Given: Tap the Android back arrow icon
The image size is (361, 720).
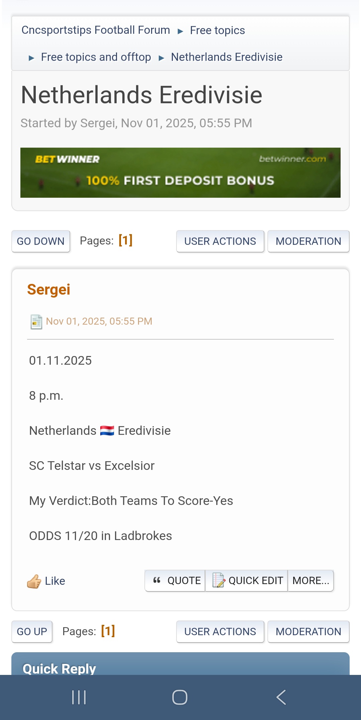Looking at the screenshot, I should tap(281, 697).
